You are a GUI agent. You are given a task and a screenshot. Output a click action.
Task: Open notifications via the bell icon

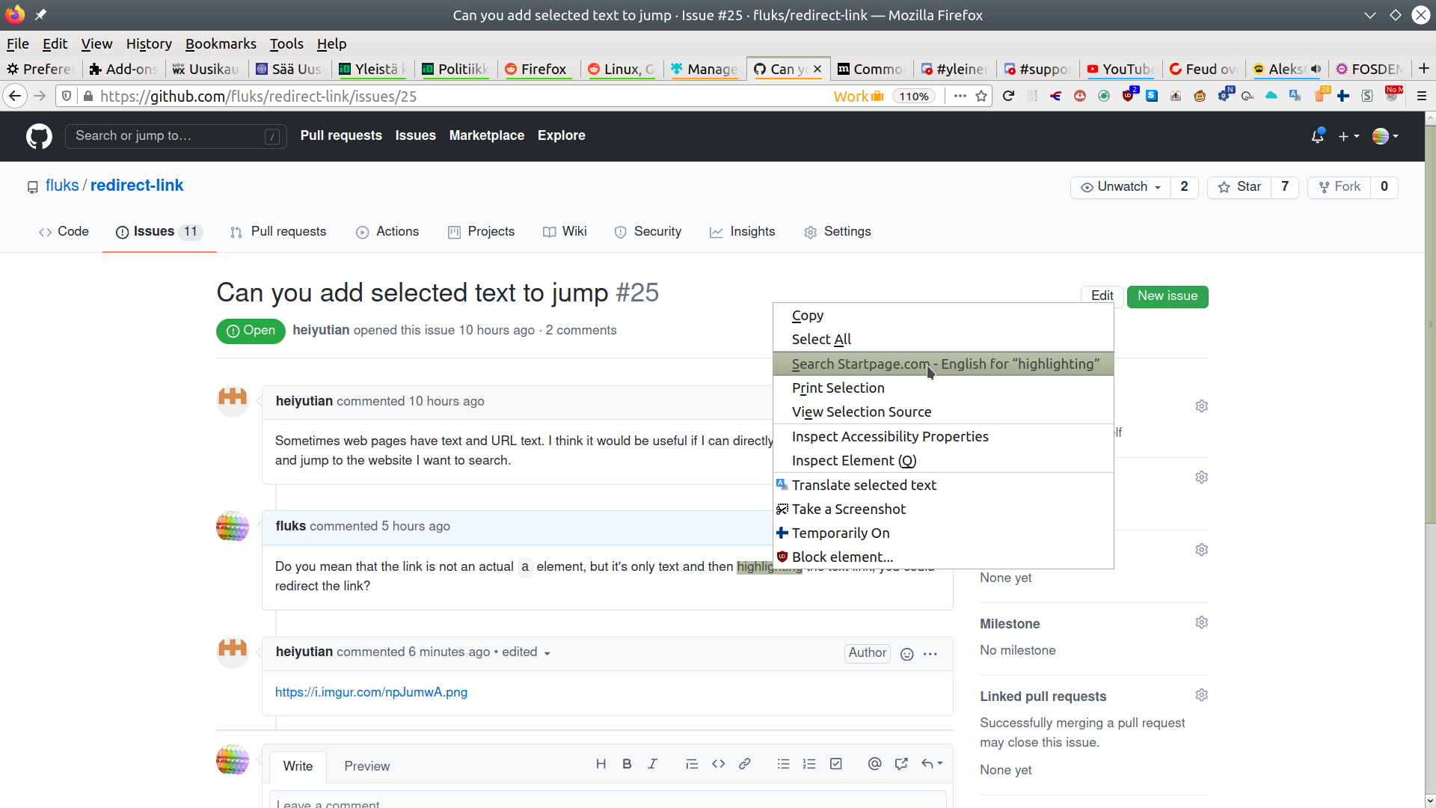[1318, 136]
